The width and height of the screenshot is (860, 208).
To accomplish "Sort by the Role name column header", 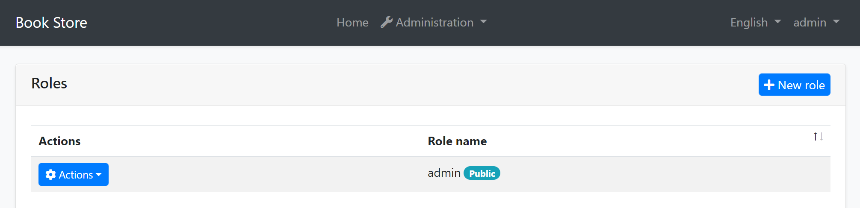I will click(x=457, y=141).
